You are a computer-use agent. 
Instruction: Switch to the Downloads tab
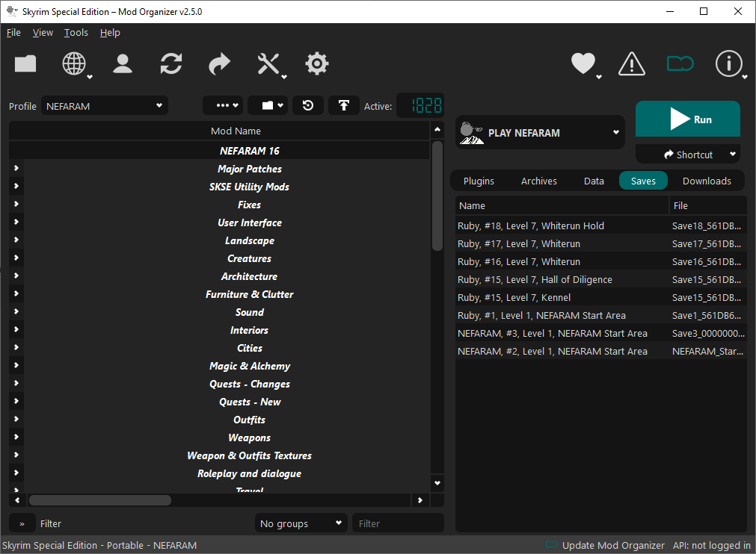click(707, 181)
